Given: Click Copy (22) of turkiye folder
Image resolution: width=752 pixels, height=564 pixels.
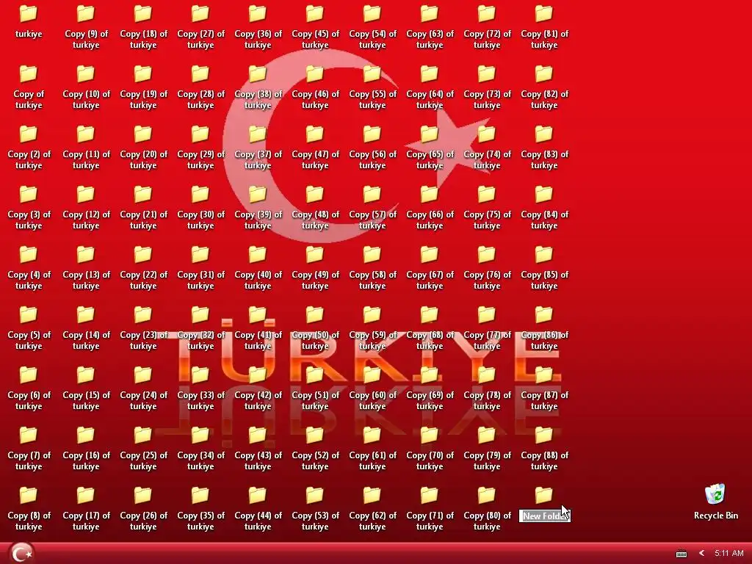Looking at the screenshot, I should point(143,254).
